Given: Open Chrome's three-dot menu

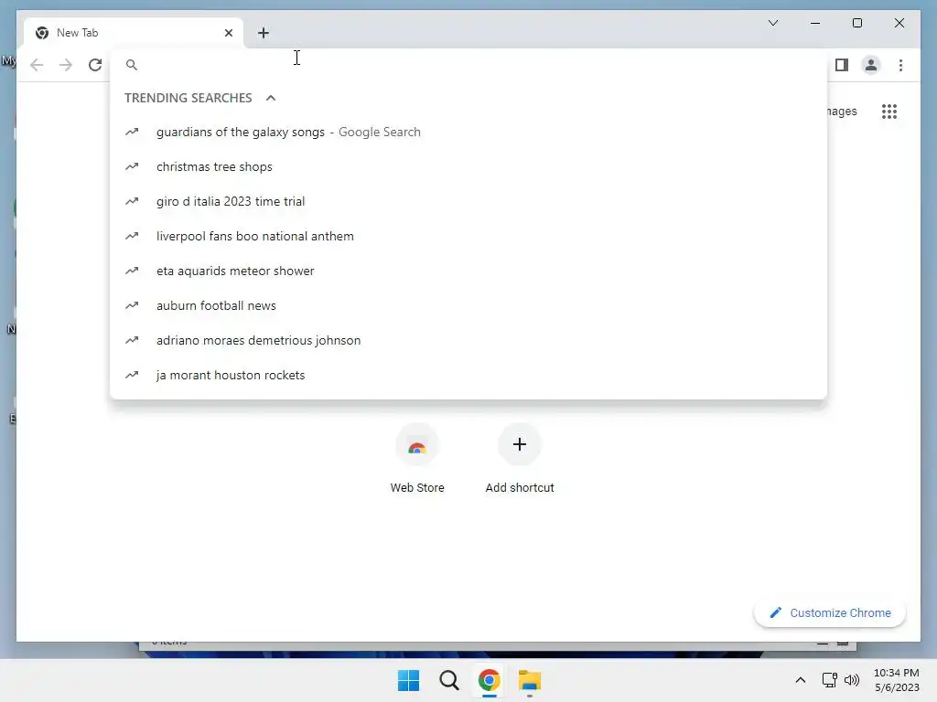Looking at the screenshot, I should click(x=900, y=65).
